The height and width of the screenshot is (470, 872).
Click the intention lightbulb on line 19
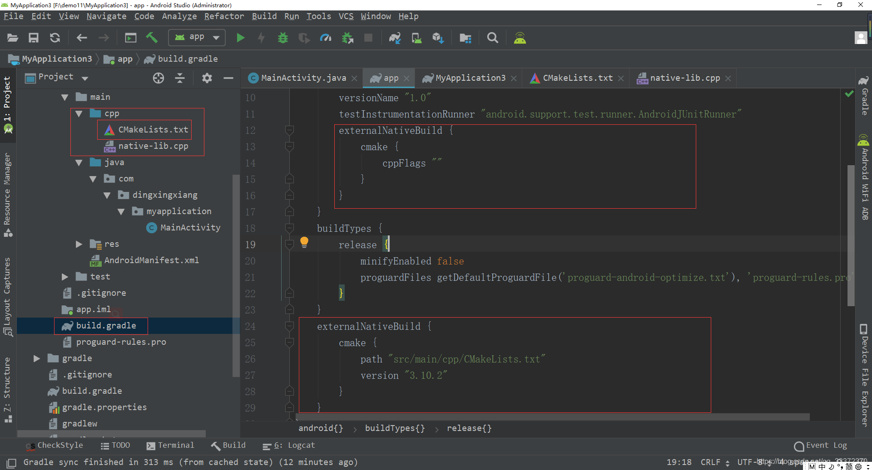point(304,243)
